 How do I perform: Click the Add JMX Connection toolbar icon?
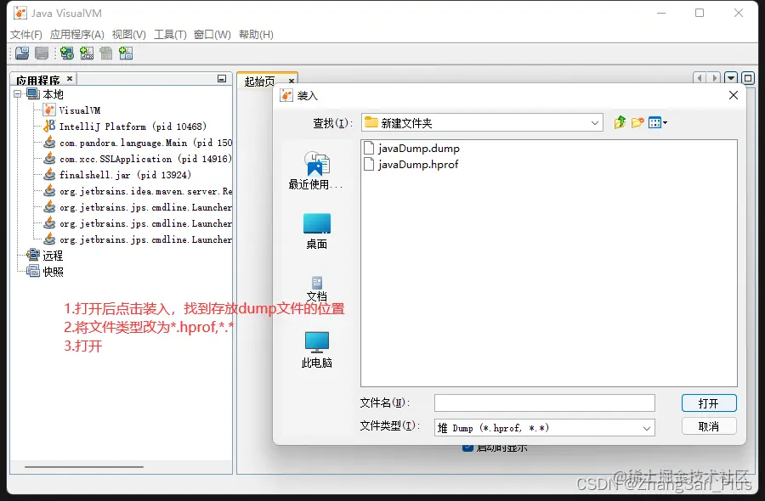click(x=87, y=53)
